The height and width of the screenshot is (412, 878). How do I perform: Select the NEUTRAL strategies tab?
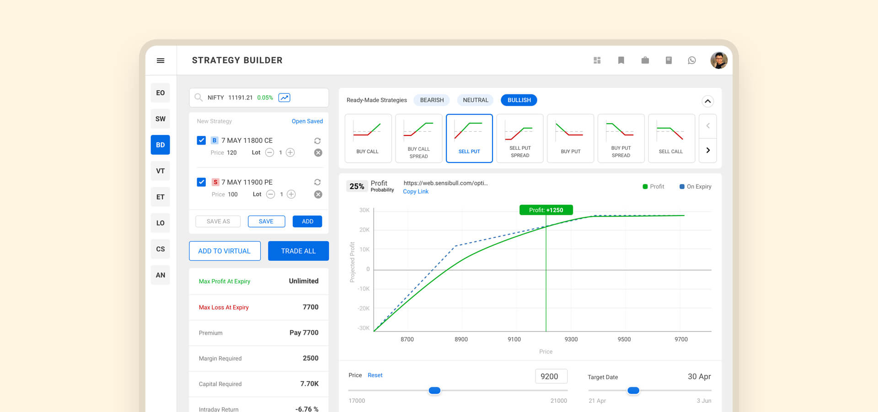click(x=475, y=100)
